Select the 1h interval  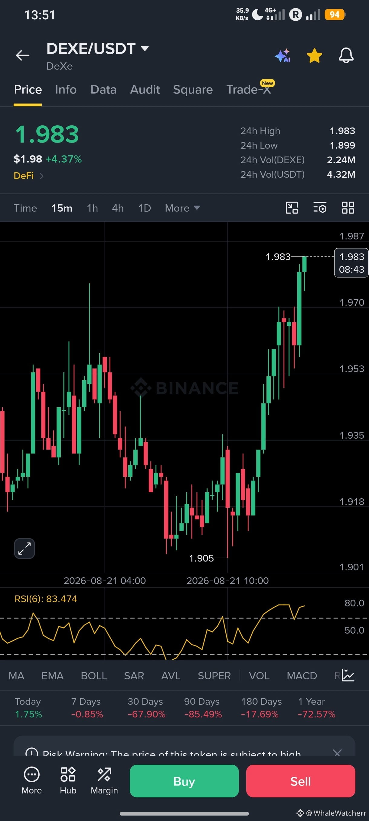92,208
